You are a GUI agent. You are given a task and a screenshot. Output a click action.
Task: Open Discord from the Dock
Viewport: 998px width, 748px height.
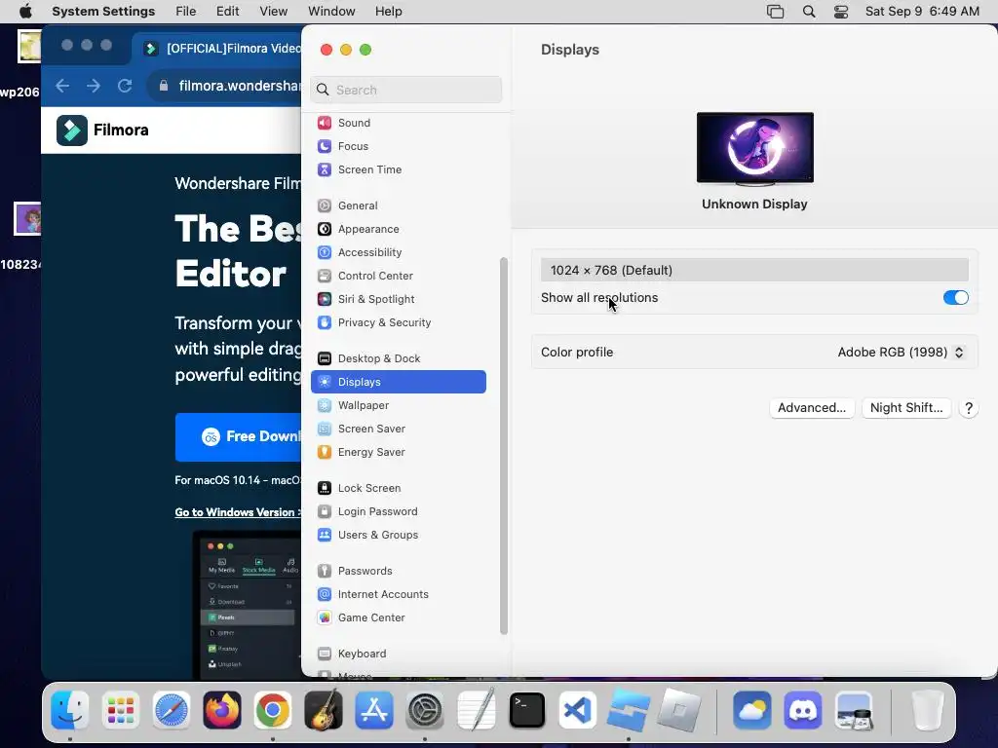[x=803, y=710]
